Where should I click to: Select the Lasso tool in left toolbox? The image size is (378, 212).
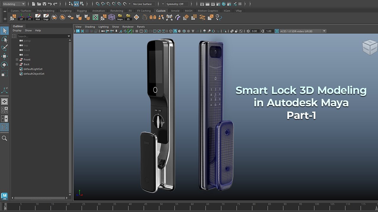(x=4, y=39)
